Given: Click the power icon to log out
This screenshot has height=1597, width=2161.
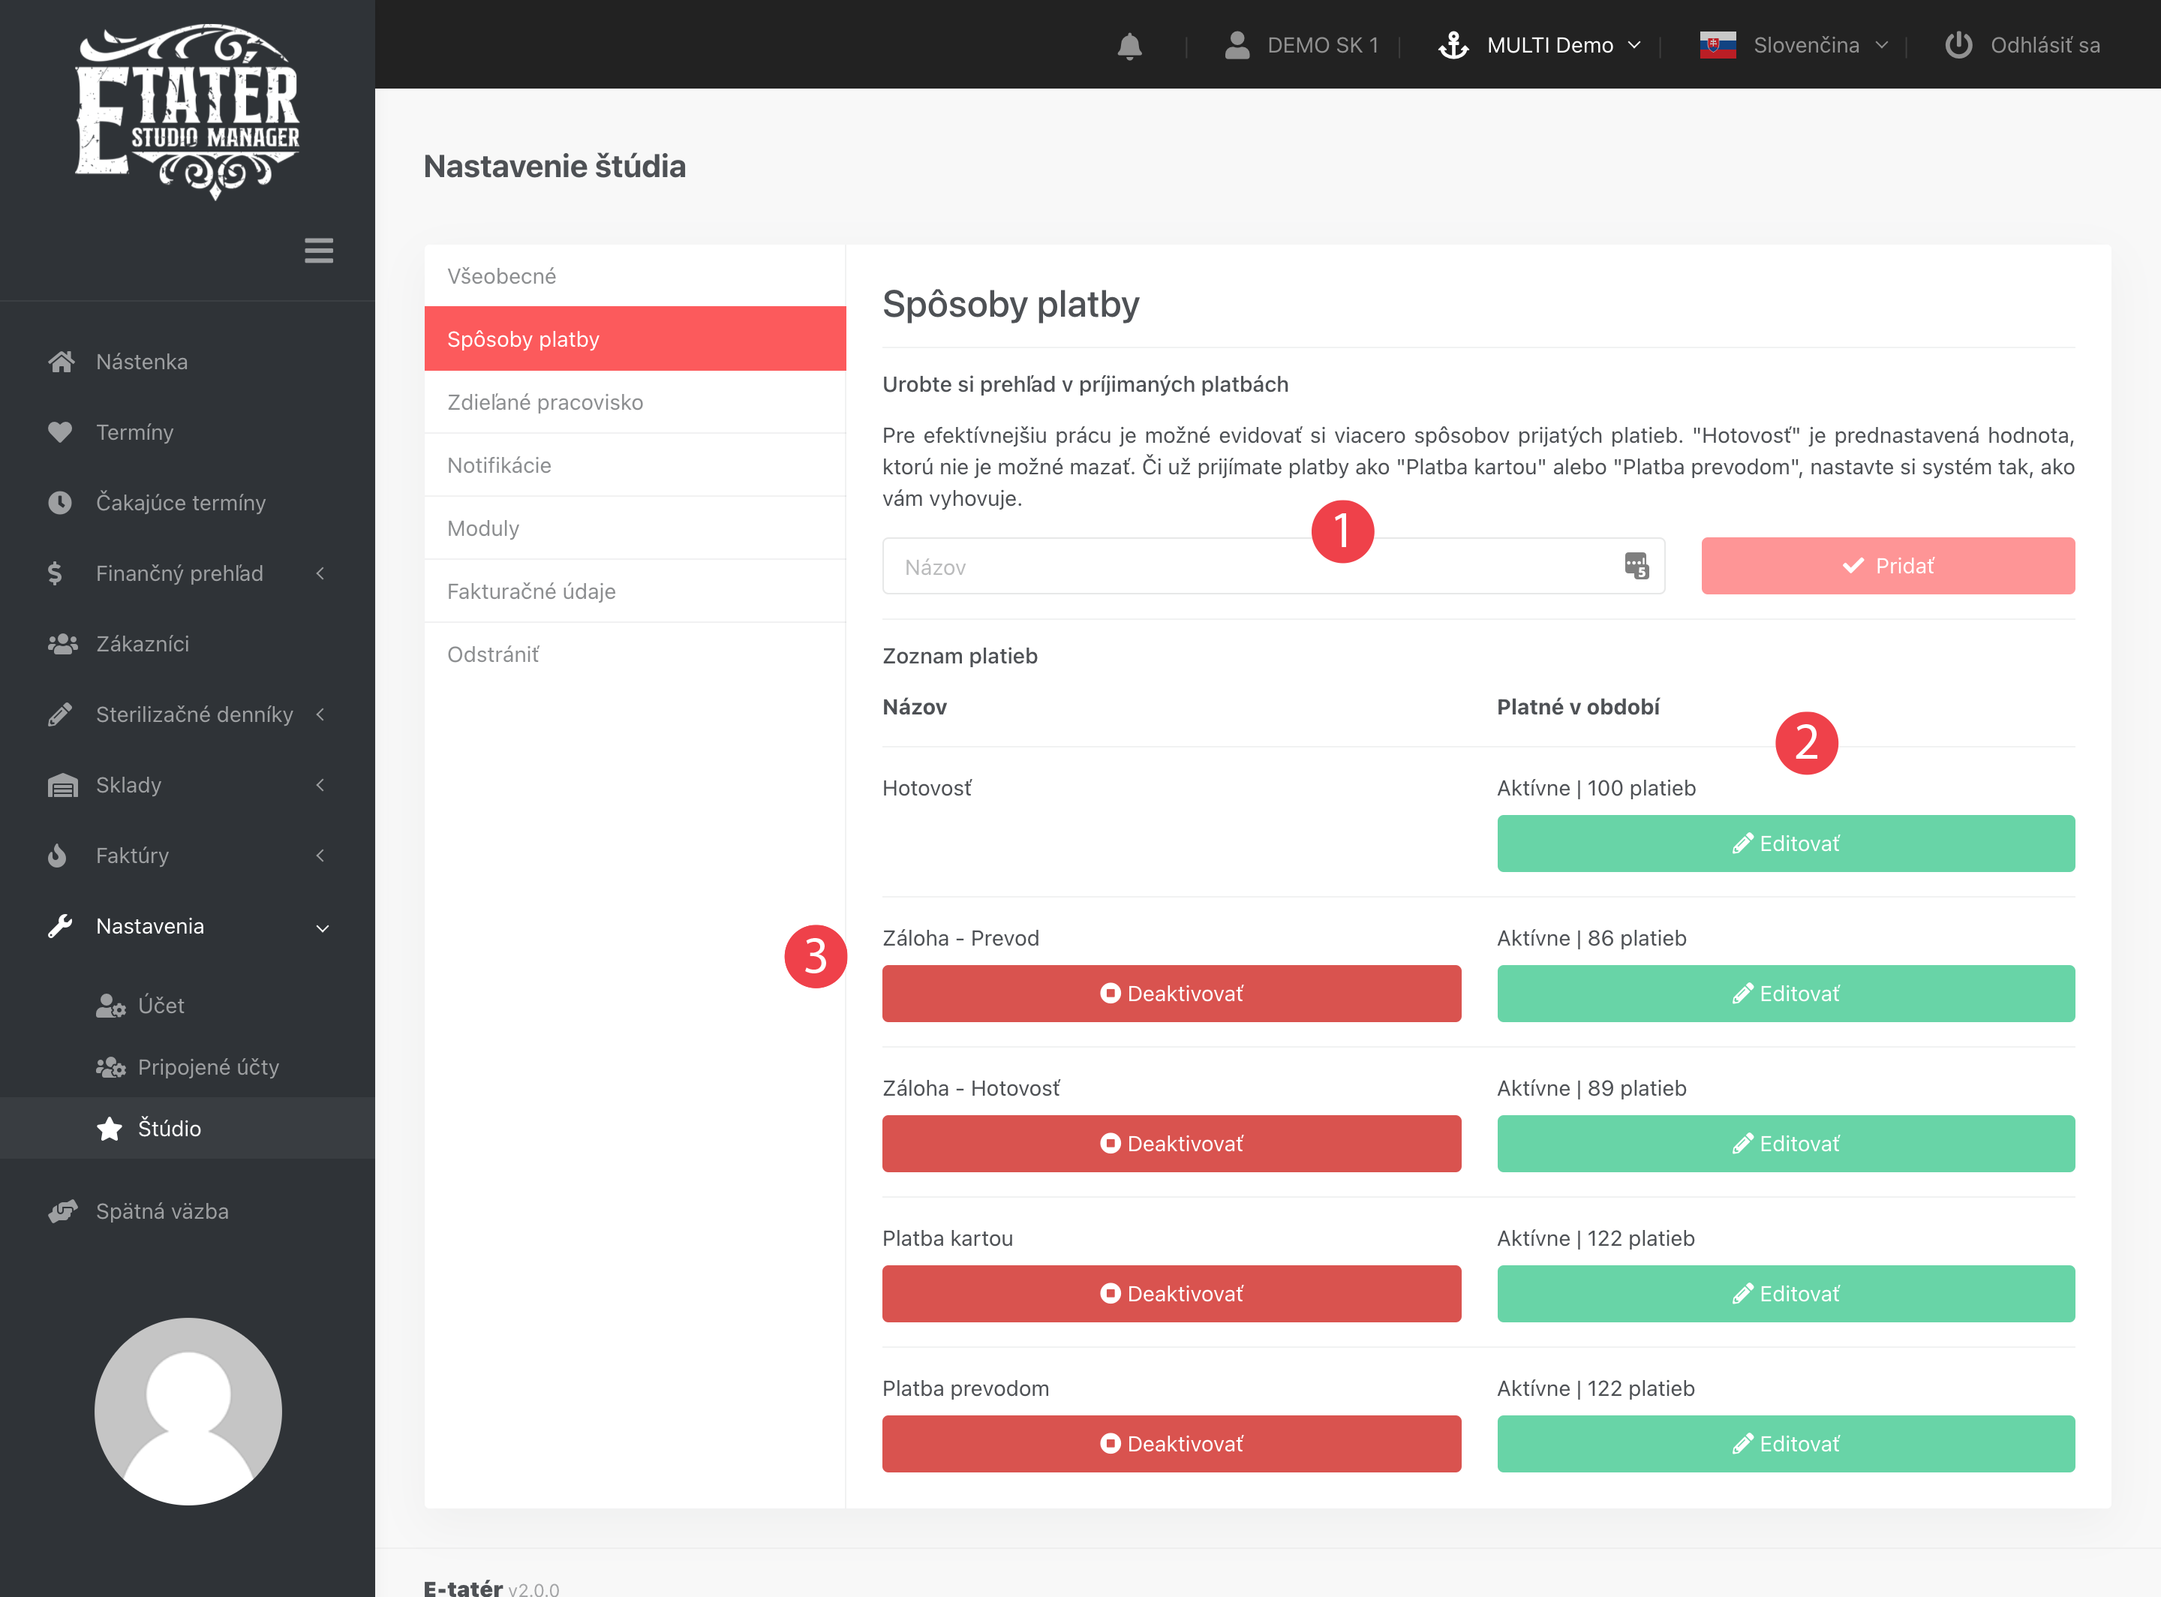Looking at the screenshot, I should tap(1958, 46).
